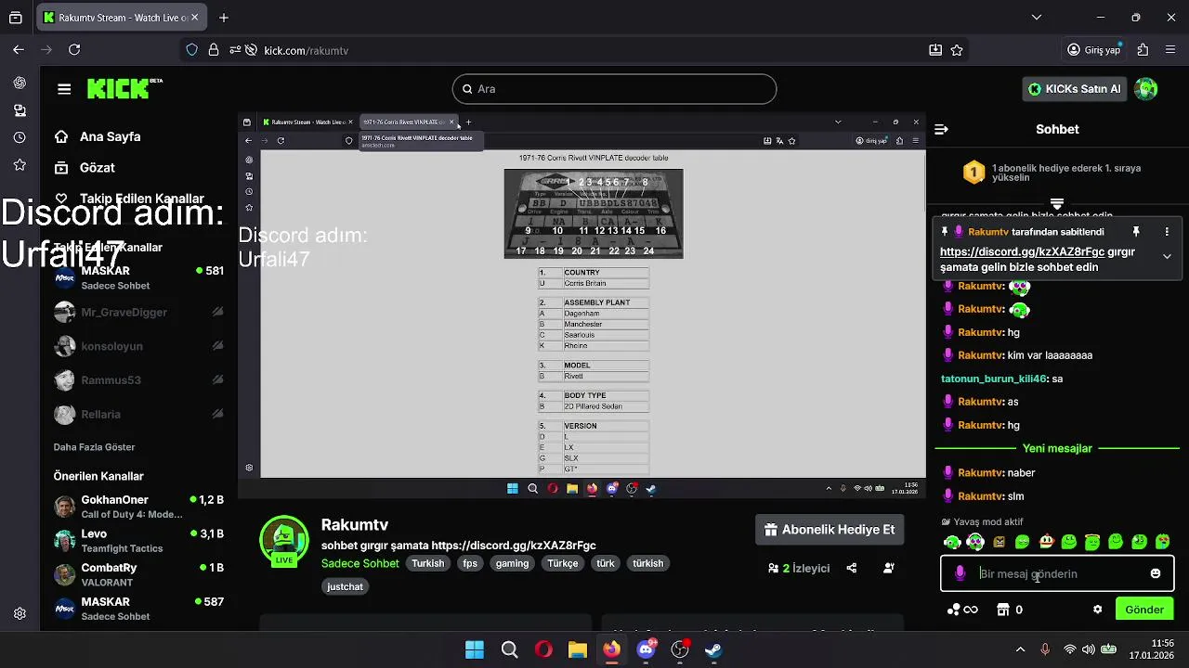Click the 2 İzleyici viewer count
Image resolution: width=1189 pixels, height=668 pixels.
point(799,568)
